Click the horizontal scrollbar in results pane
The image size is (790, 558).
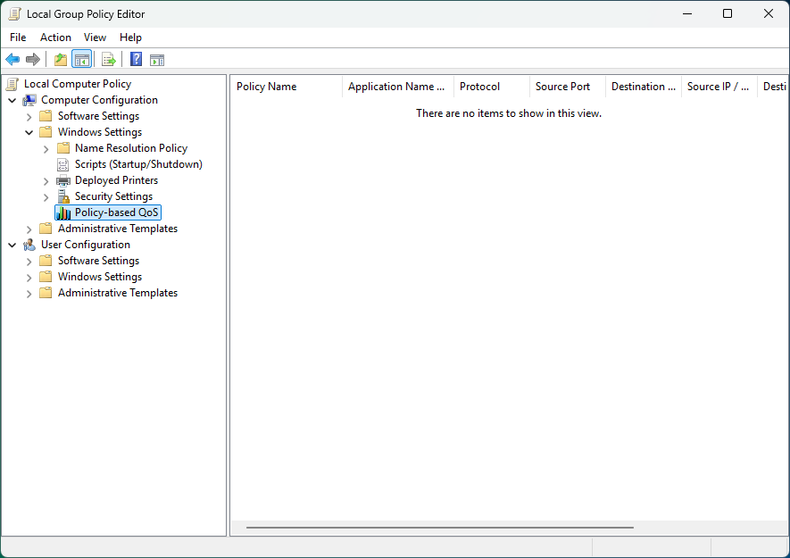440,528
